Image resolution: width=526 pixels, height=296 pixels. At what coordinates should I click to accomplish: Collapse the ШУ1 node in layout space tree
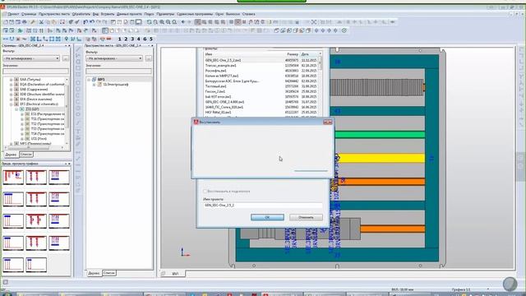pyautogui.click(x=89, y=80)
